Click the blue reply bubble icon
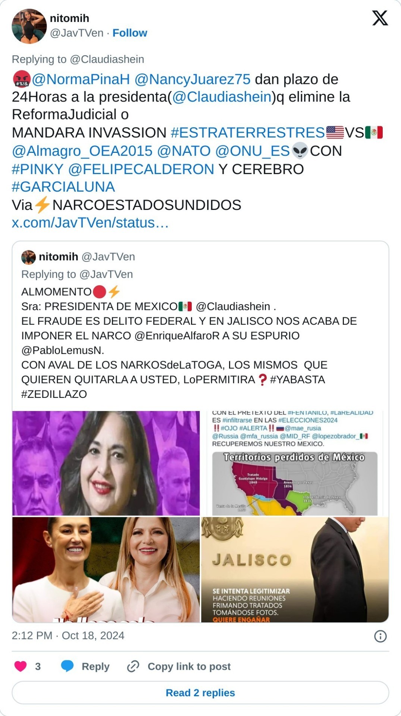Viewport: 401px width, 716px height. click(x=67, y=666)
